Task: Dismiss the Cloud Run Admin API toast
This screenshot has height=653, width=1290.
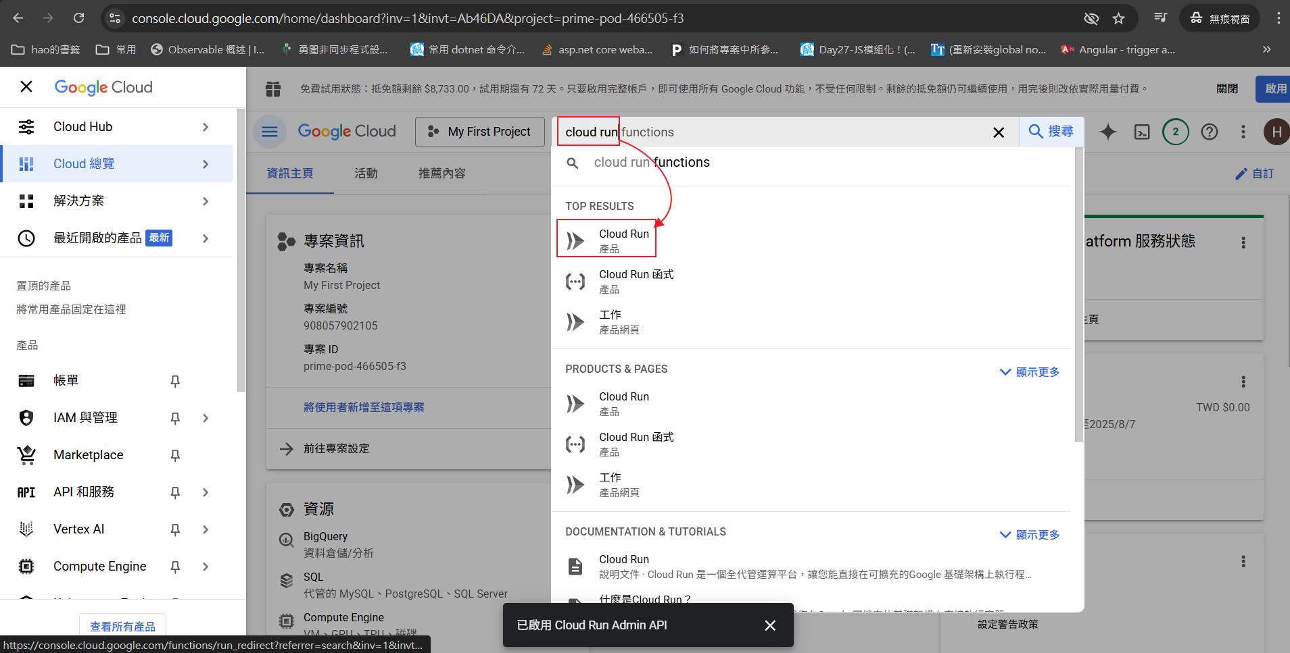Action: pos(770,625)
